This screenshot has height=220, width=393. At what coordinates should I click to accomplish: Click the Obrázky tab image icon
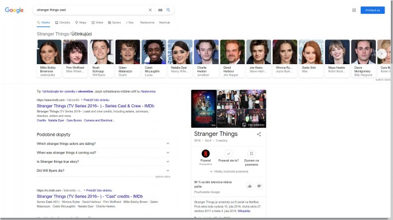[x=56, y=22]
